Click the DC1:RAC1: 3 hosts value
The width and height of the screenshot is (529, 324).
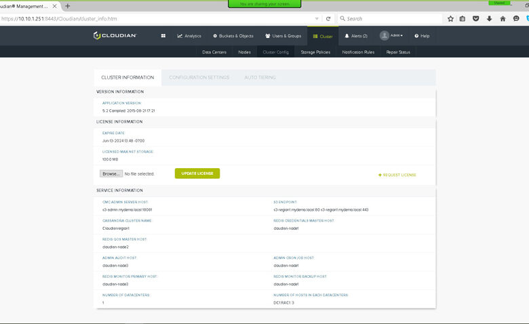[x=283, y=303]
